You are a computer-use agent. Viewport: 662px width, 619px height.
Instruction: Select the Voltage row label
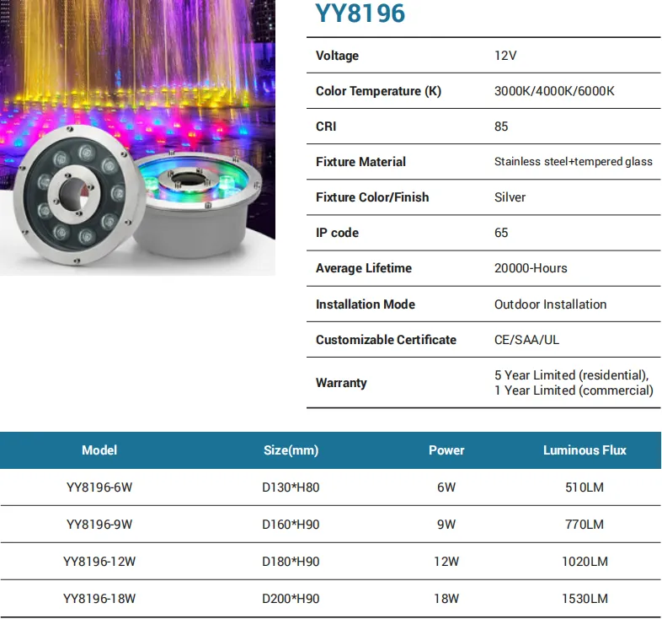pos(337,56)
